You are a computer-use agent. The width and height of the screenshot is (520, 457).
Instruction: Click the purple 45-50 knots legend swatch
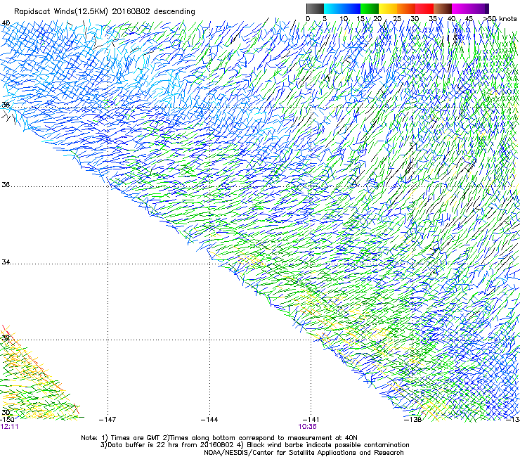point(479,8)
